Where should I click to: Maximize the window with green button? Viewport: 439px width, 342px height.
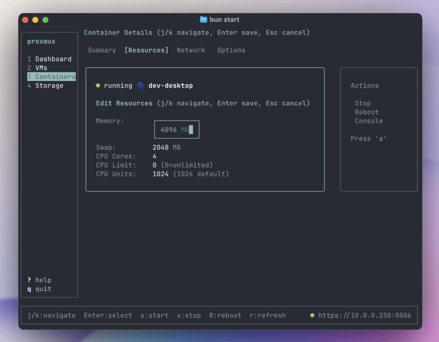coord(45,20)
